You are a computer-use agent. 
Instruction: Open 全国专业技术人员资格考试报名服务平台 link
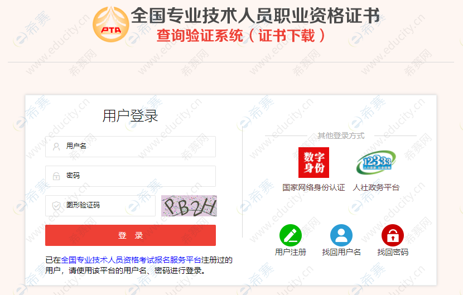tap(131, 260)
